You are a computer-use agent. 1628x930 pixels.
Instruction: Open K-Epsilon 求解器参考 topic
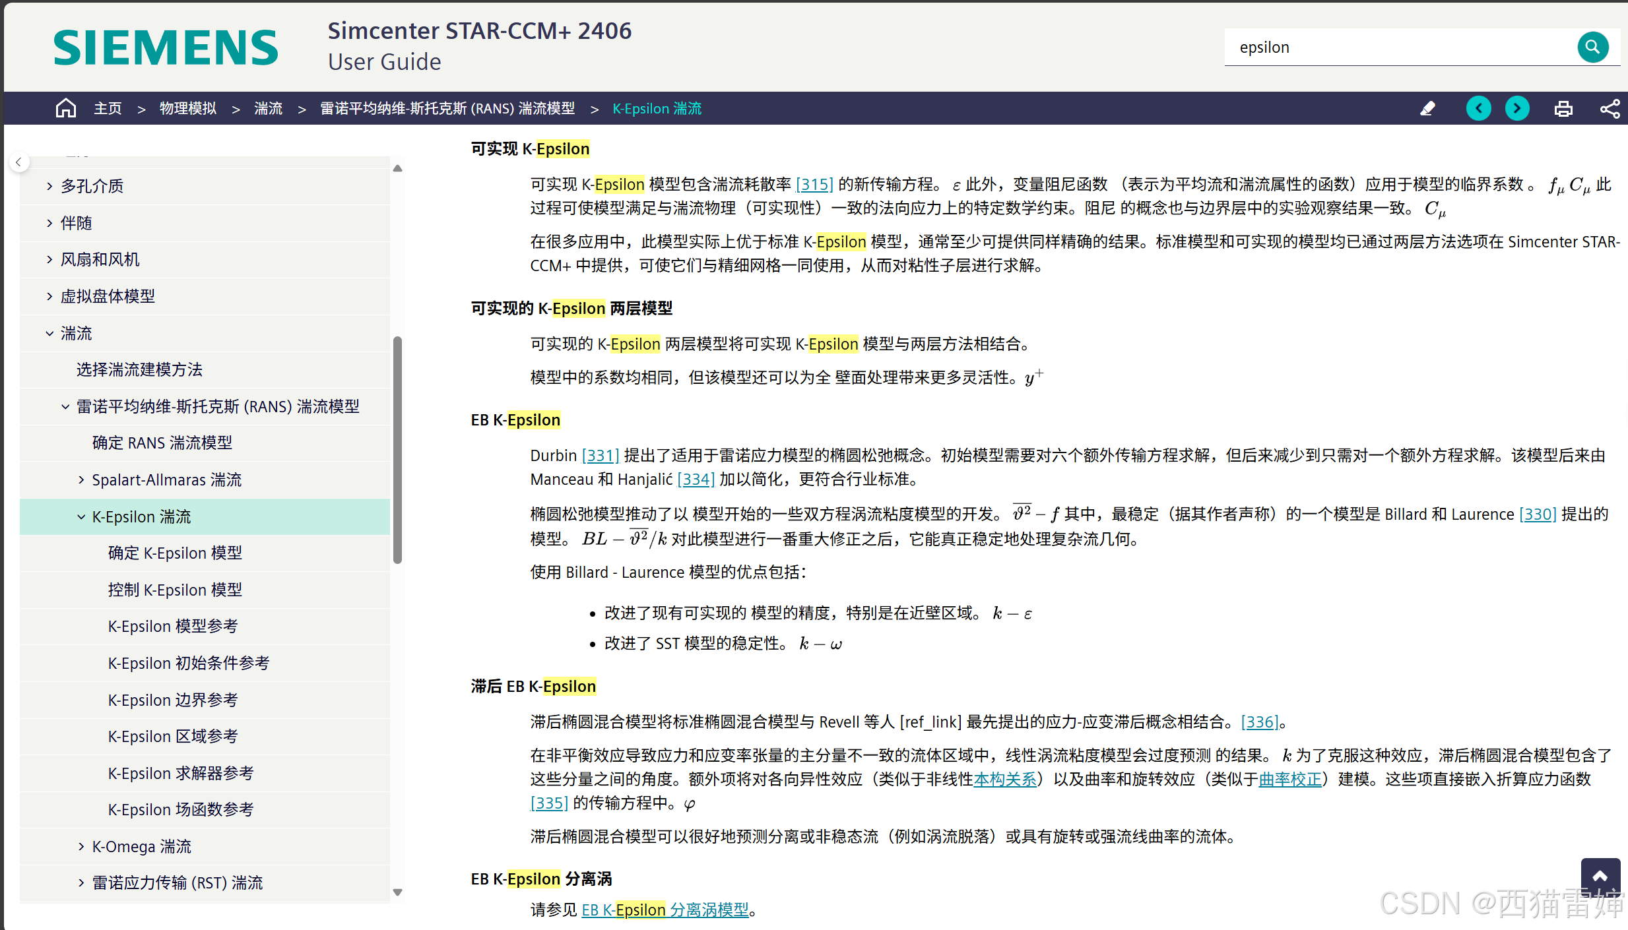point(181,773)
